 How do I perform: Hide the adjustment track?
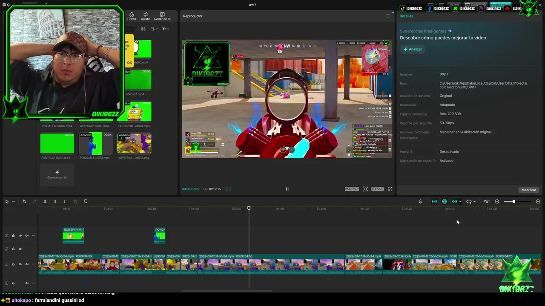[20, 249]
